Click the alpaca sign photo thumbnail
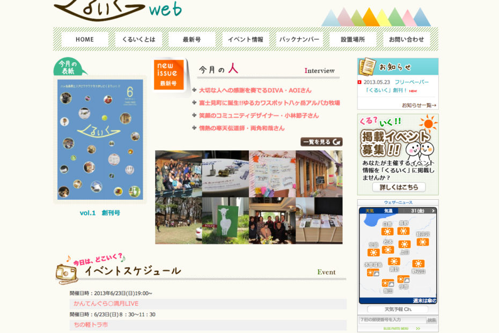 pos(225,221)
